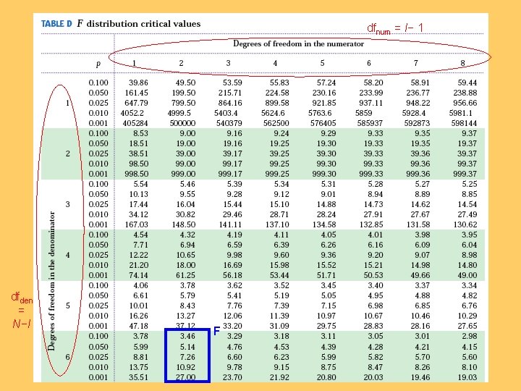Select denominator row label 2
Screen dimensions: 521x391
(68, 154)
